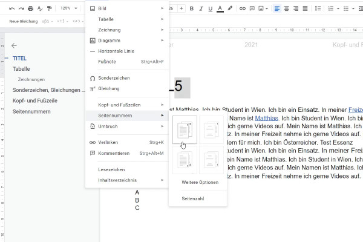This screenshot has width=363, height=242.
Task: Toggle underline formatting
Action: click(x=210, y=9)
